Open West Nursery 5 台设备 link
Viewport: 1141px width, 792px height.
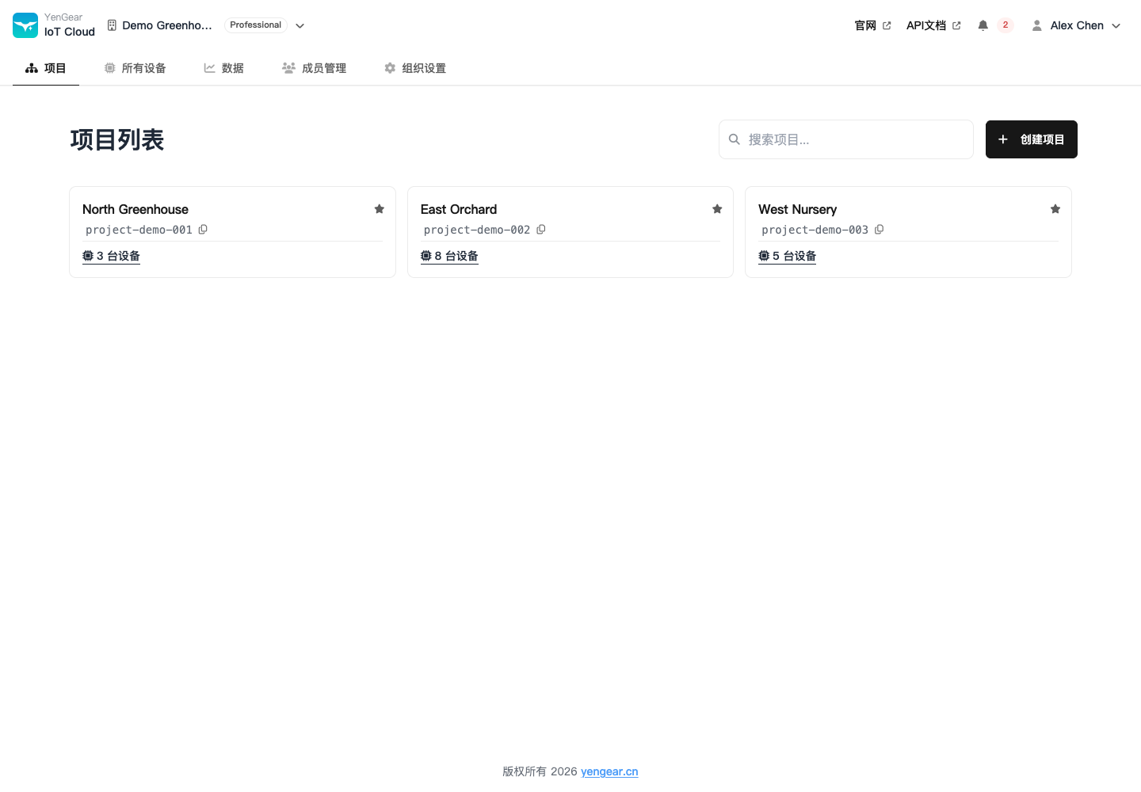pos(787,256)
